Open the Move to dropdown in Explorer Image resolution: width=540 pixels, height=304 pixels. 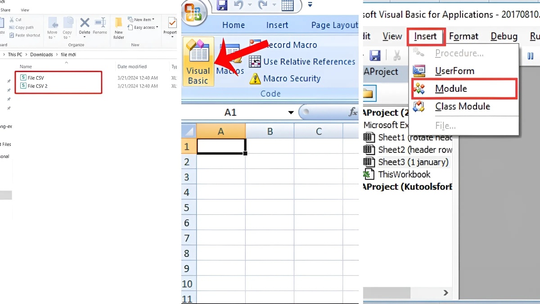click(53, 28)
